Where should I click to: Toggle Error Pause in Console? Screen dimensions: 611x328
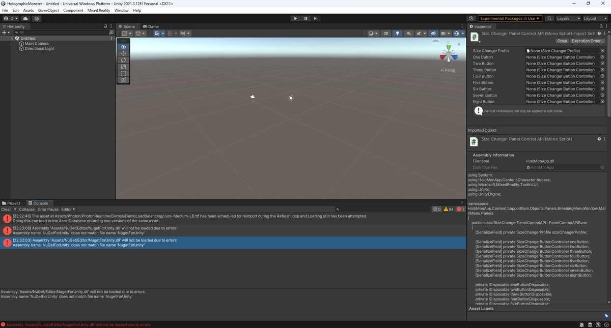(48, 210)
